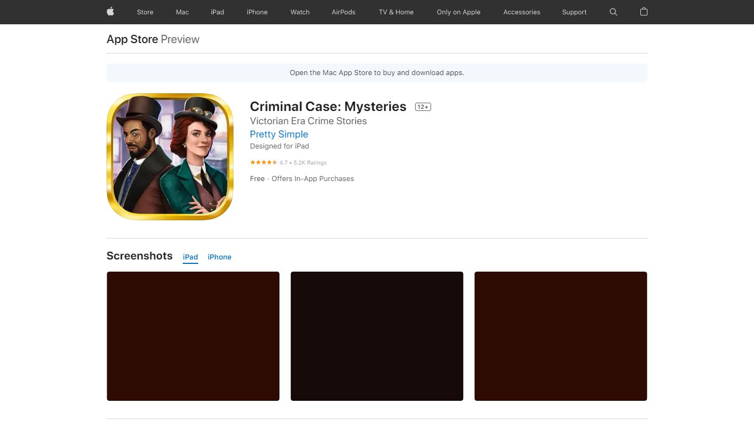Screen dimensions: 754x424
Task: Click the App Store Preview heading
Action: tap(153, 39)
